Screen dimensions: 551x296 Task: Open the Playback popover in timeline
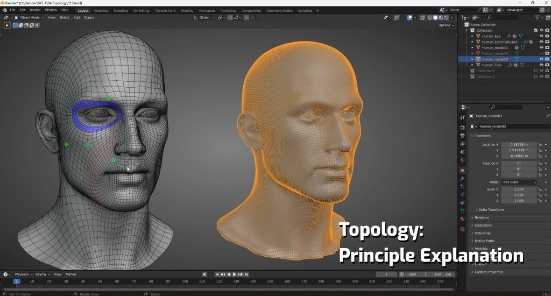[23, 274]
